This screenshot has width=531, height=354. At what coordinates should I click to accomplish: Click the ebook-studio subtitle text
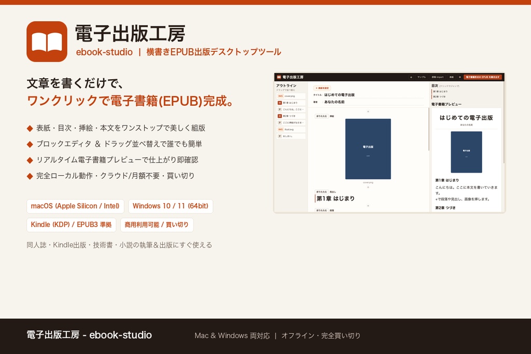click(104, 52)
